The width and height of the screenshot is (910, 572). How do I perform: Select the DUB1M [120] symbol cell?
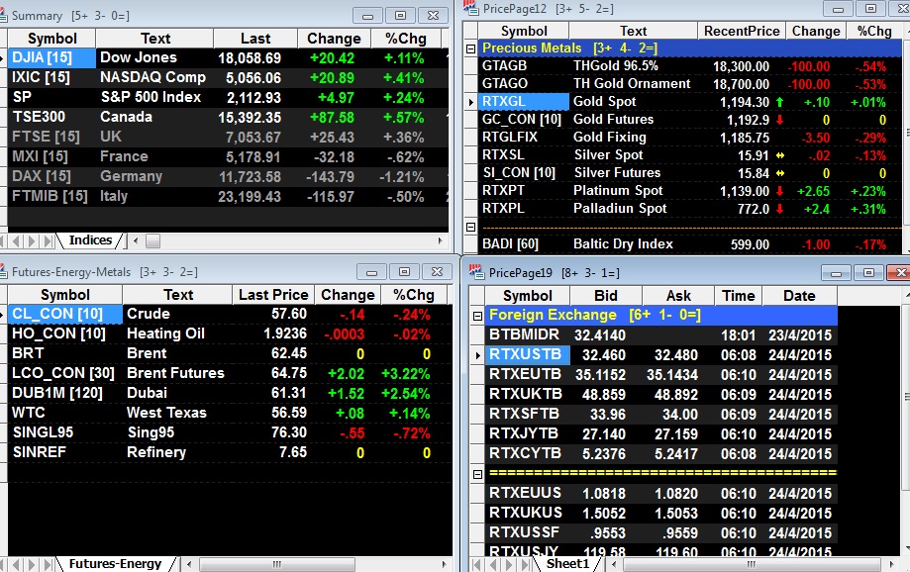click(x=65, y=393)
